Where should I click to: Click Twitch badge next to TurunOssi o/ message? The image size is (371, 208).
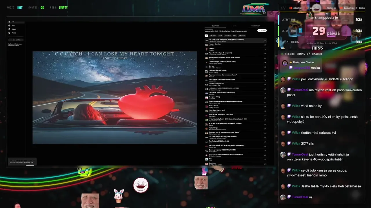point(289,197)
